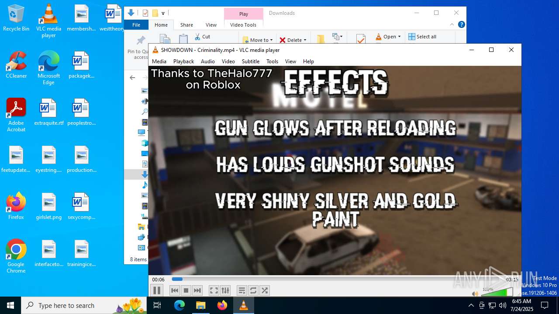
Task: Toggle the VLC playlist view
Action: point(242,290)
